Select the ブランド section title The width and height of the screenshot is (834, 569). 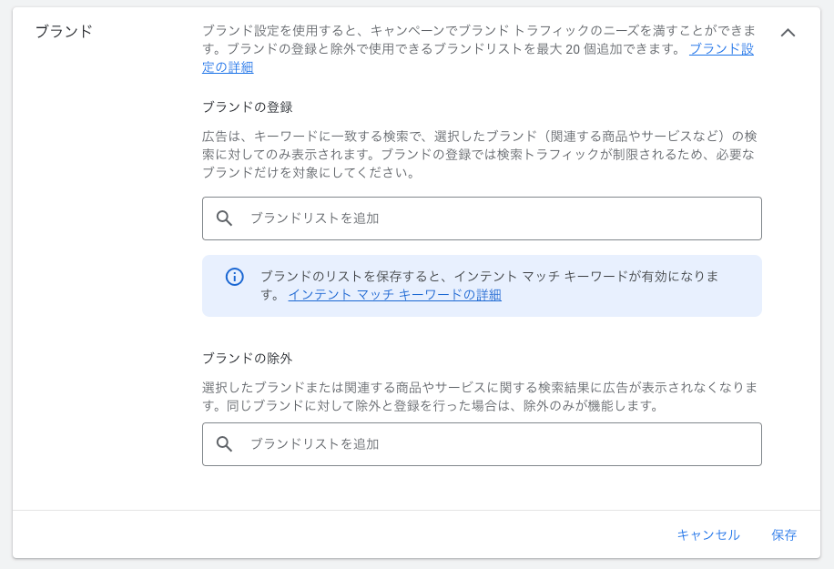pos(64,31)
